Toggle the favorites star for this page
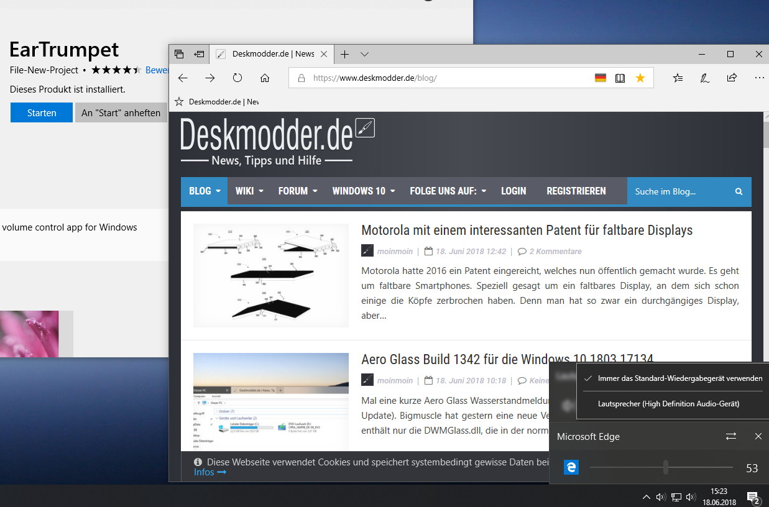 click(640, 78)
